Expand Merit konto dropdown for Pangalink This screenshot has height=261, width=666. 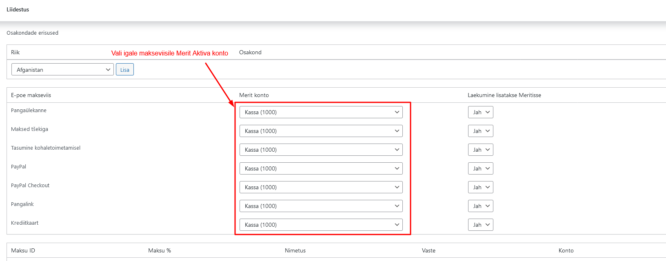321,206
